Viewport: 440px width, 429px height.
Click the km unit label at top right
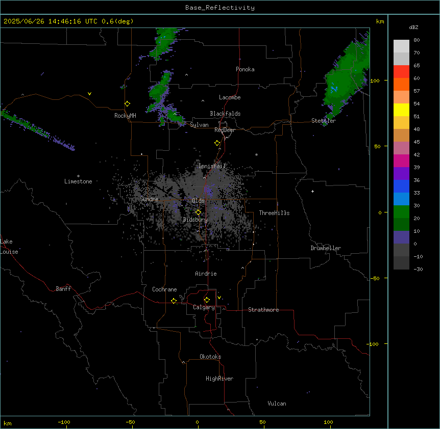coord(380,21)
